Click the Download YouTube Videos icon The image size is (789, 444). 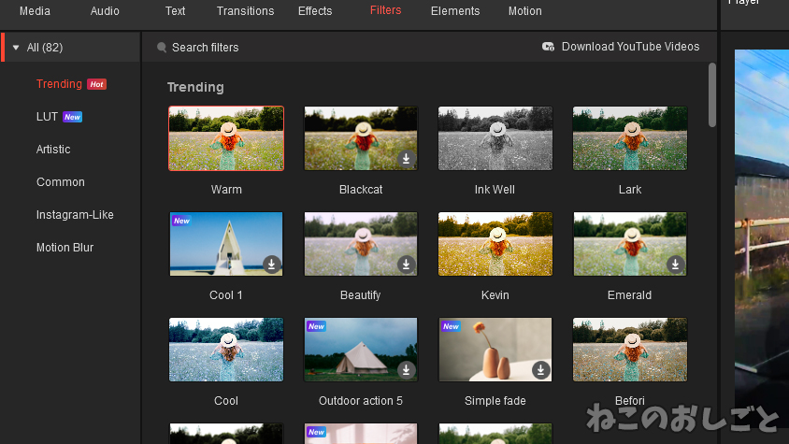(548, 47)
